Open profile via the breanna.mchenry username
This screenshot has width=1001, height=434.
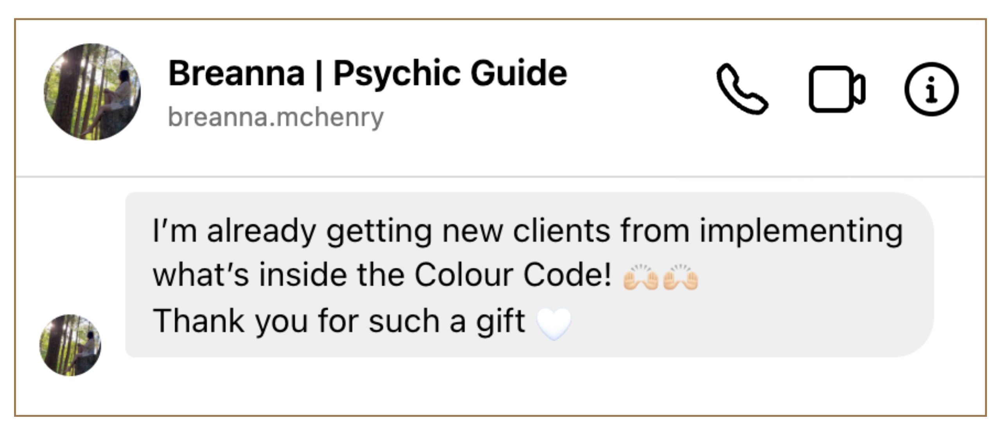click(276, 117)
